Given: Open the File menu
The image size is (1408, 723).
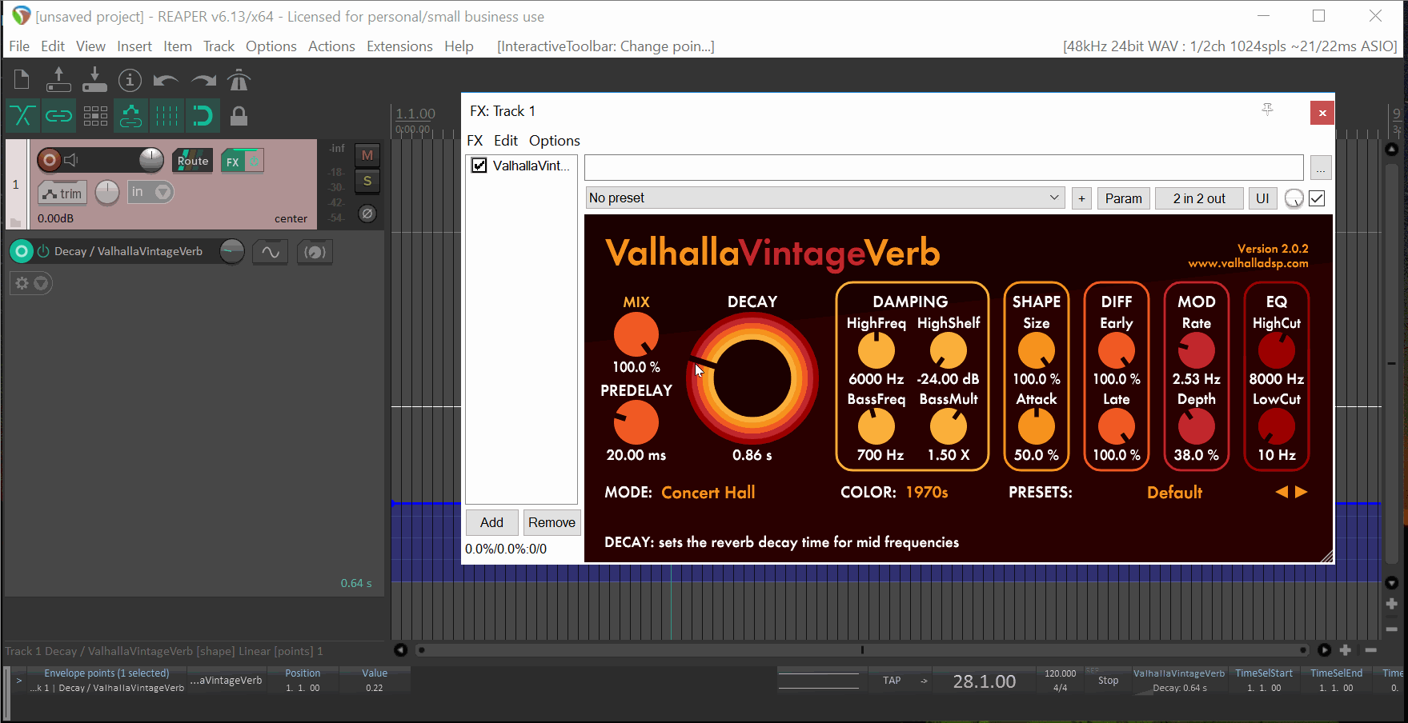Looking at the screenshot, I should tap(19, 46).
